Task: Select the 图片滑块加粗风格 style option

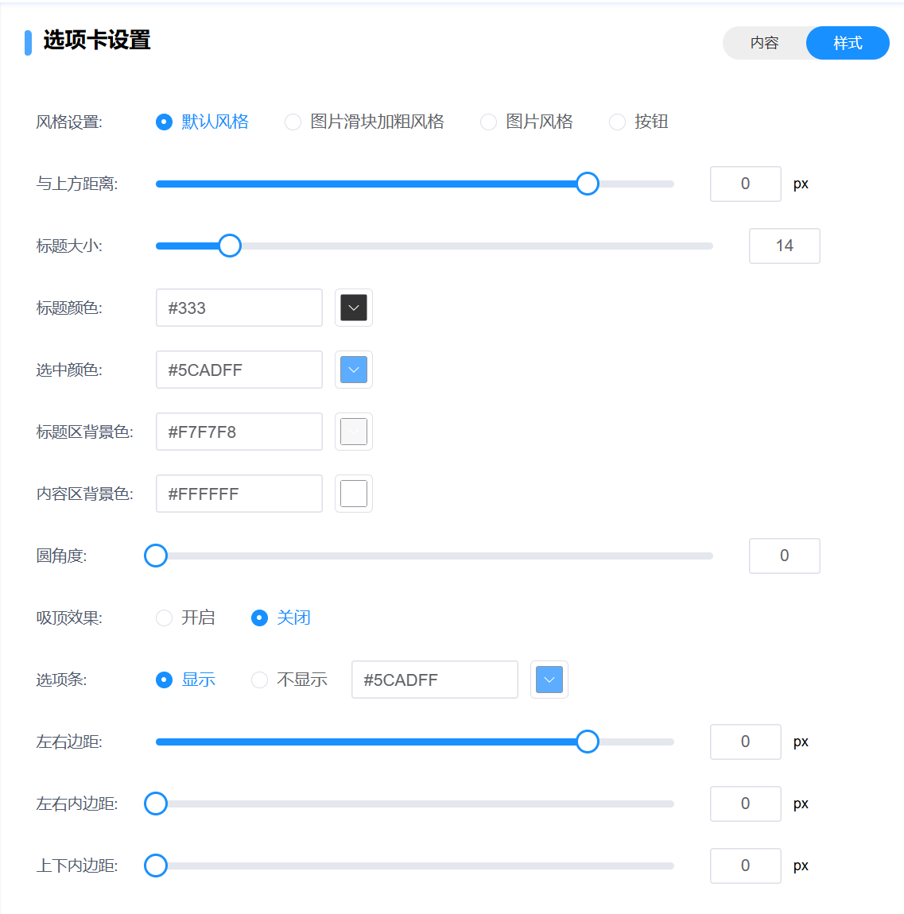Action: pyautogui.click(x=293, y=122)
